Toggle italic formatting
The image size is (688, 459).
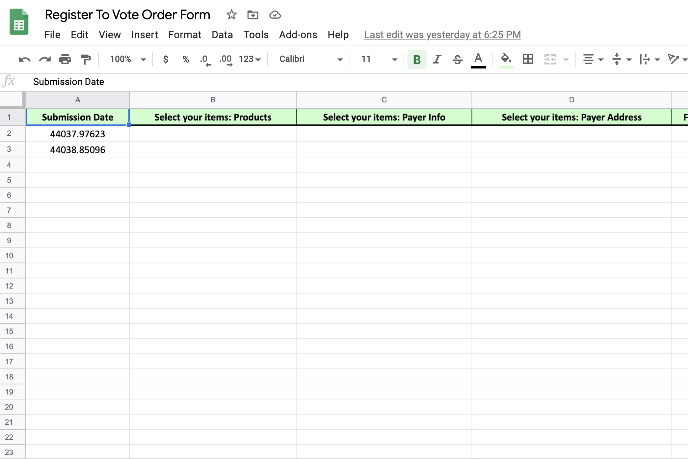click(437, 59)
